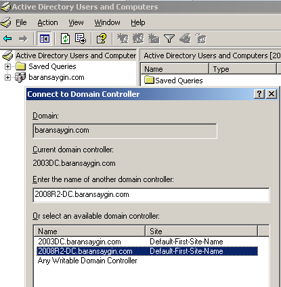Screen dimensions: 281x287
Task: Click the Type column header in results pane
Action: point(243,69)
